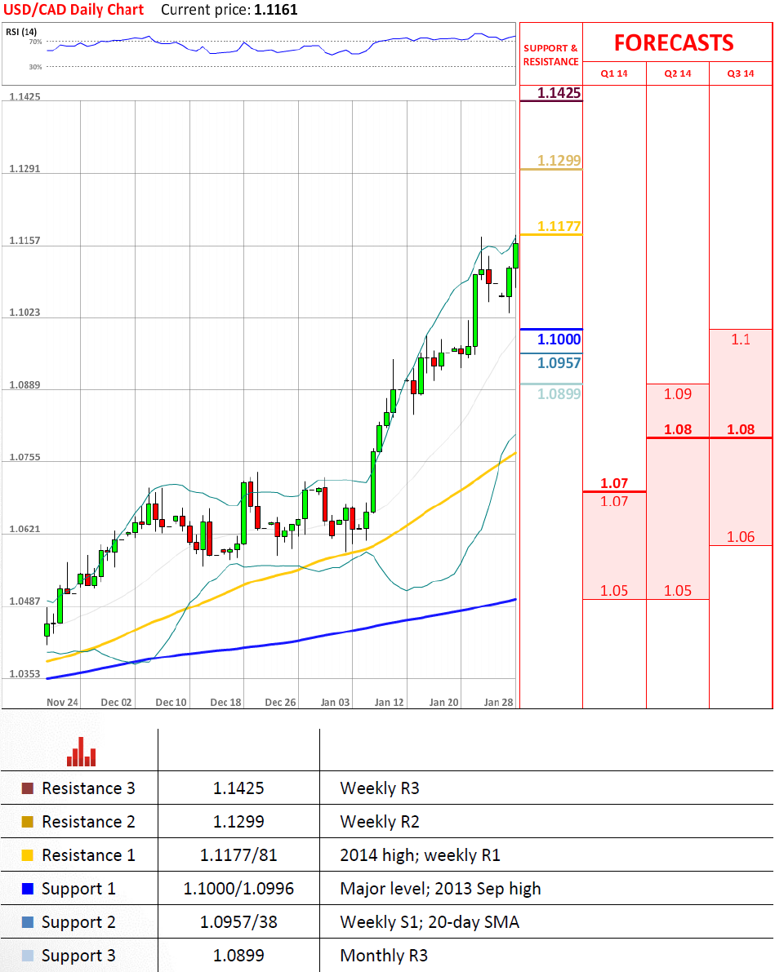
Task: Click the Resistance 1 yellow color swatch
Action: (x=28, y=855)
